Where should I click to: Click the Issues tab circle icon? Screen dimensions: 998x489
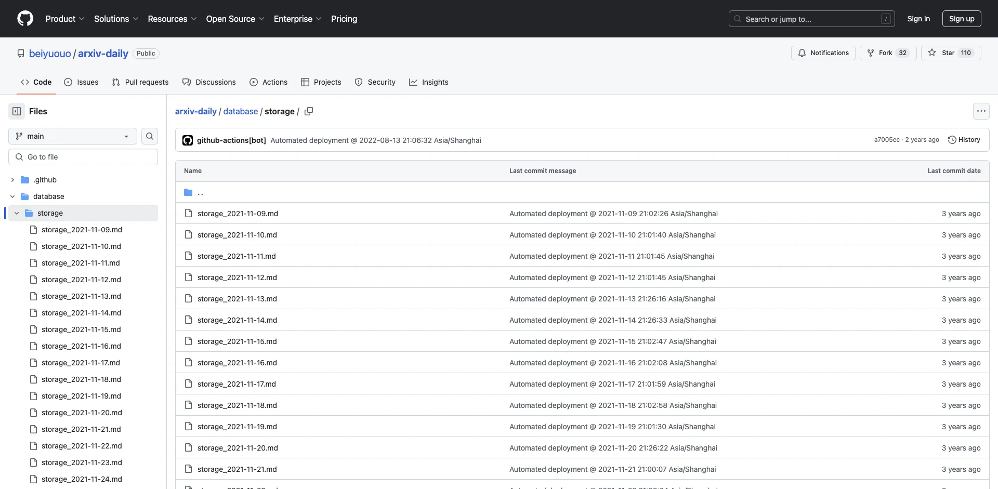pyautogui.click(x=68, y=82)
